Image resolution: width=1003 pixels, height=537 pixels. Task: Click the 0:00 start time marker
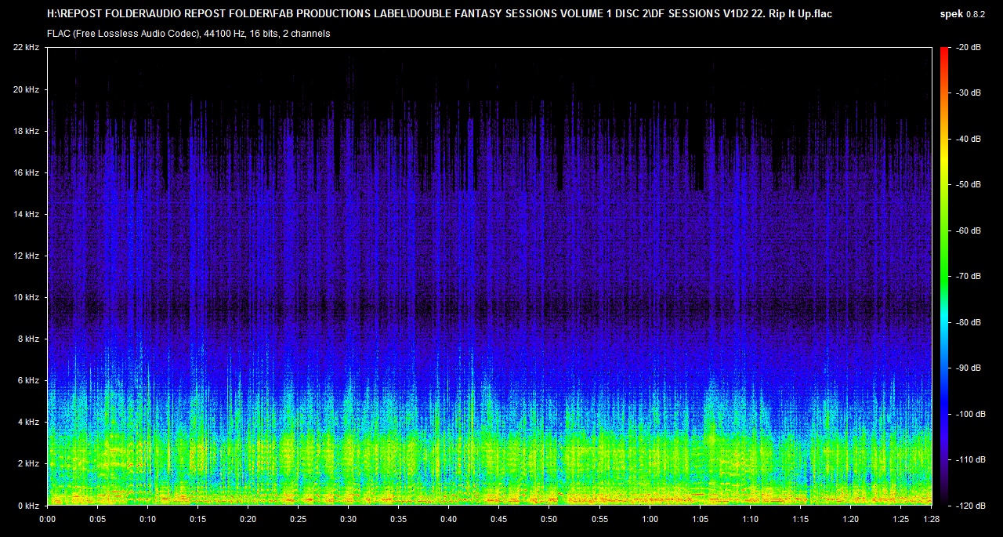pyautogui.click(x=47, y=520)
